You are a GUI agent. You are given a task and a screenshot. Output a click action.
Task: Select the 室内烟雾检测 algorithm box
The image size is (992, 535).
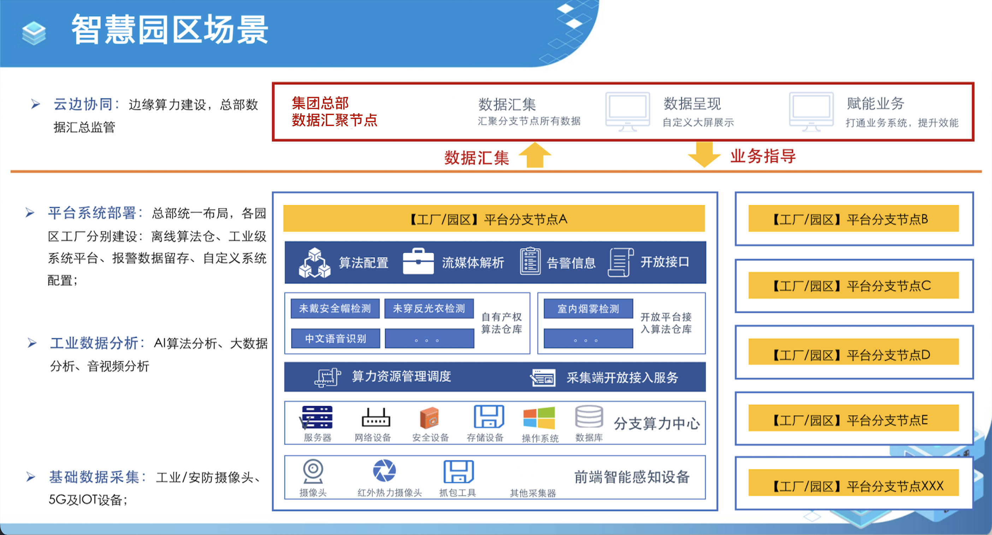pyautogui.click(x=588, y=308)
